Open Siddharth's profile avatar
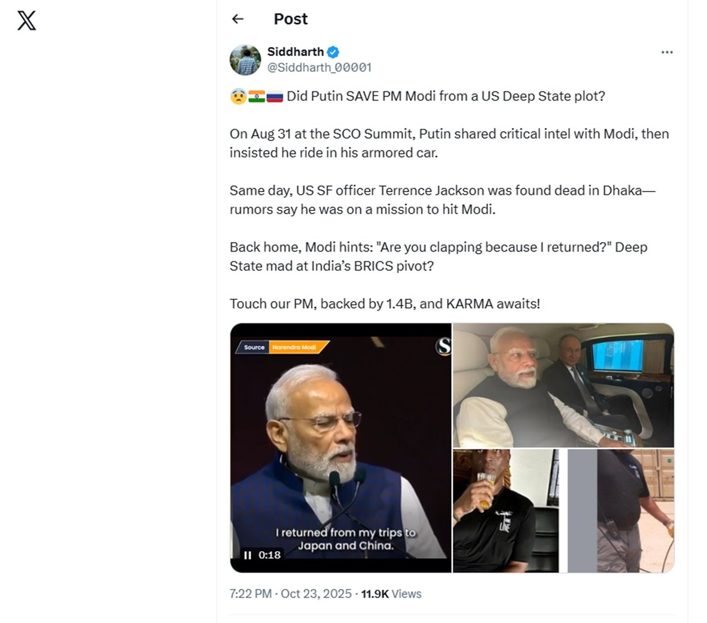This screenshot has width=707, height=623. pos(245,60)
